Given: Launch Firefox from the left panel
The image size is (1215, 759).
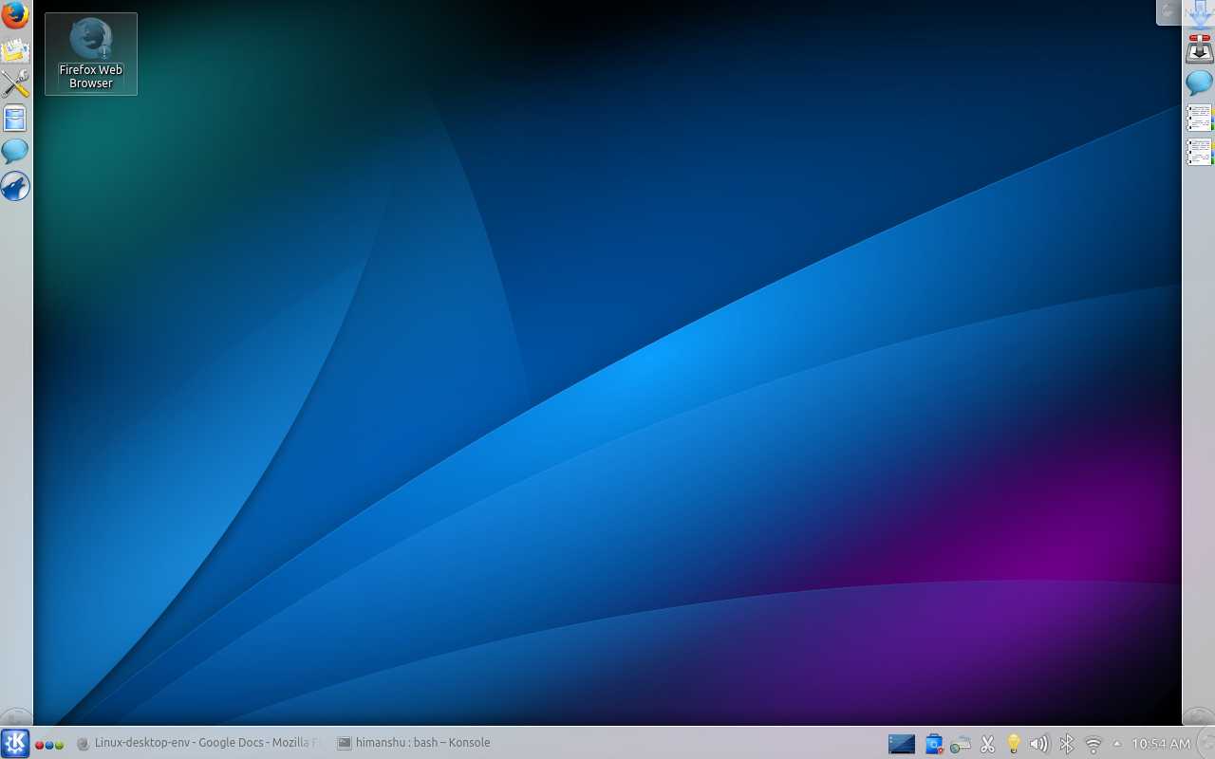Looking at the screenshot, I should 15,15.
